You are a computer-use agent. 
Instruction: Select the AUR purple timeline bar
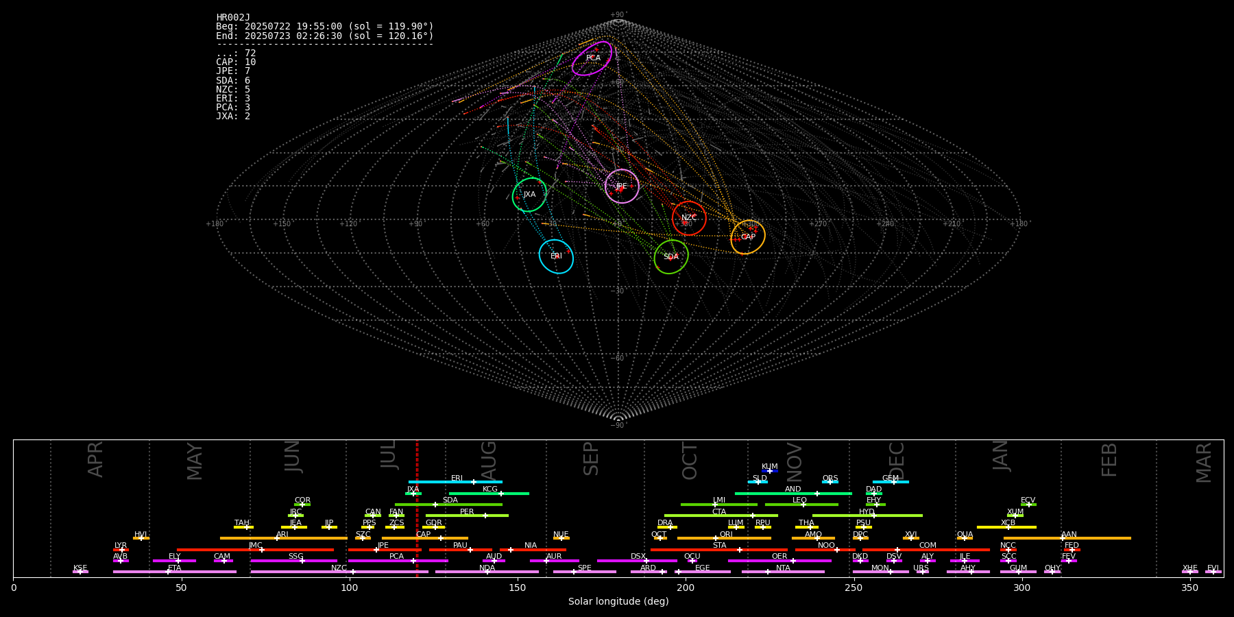click(x=554, y=561)
